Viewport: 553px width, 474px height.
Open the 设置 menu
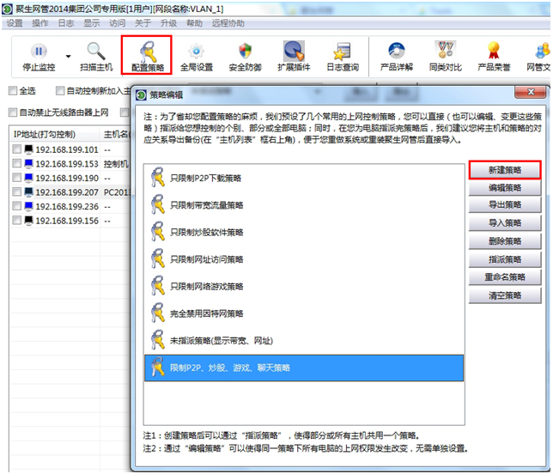point(15,23)
